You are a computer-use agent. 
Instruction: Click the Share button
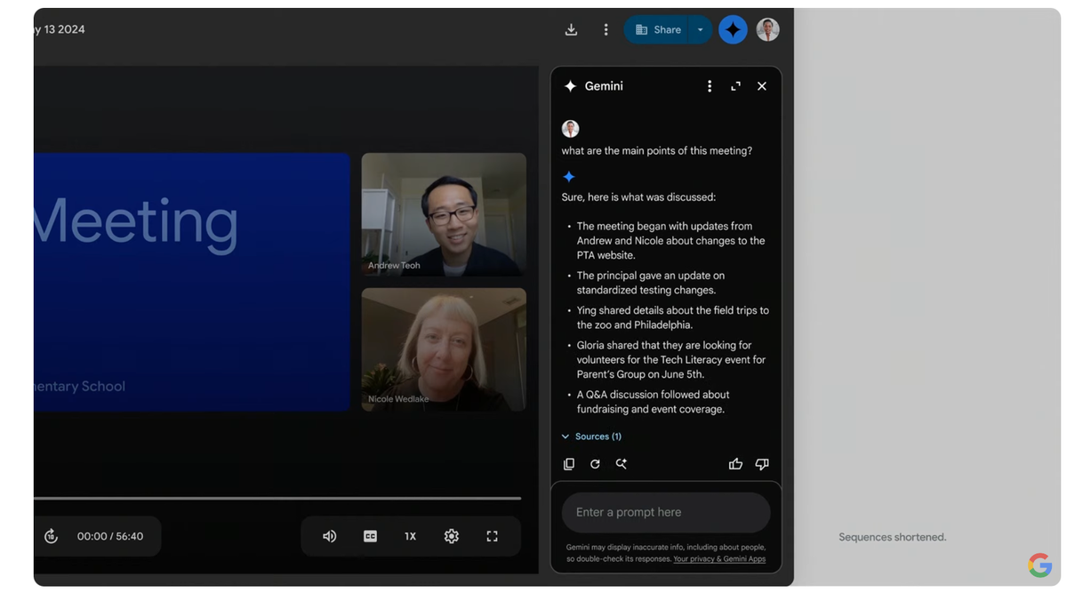coord(658,29)
